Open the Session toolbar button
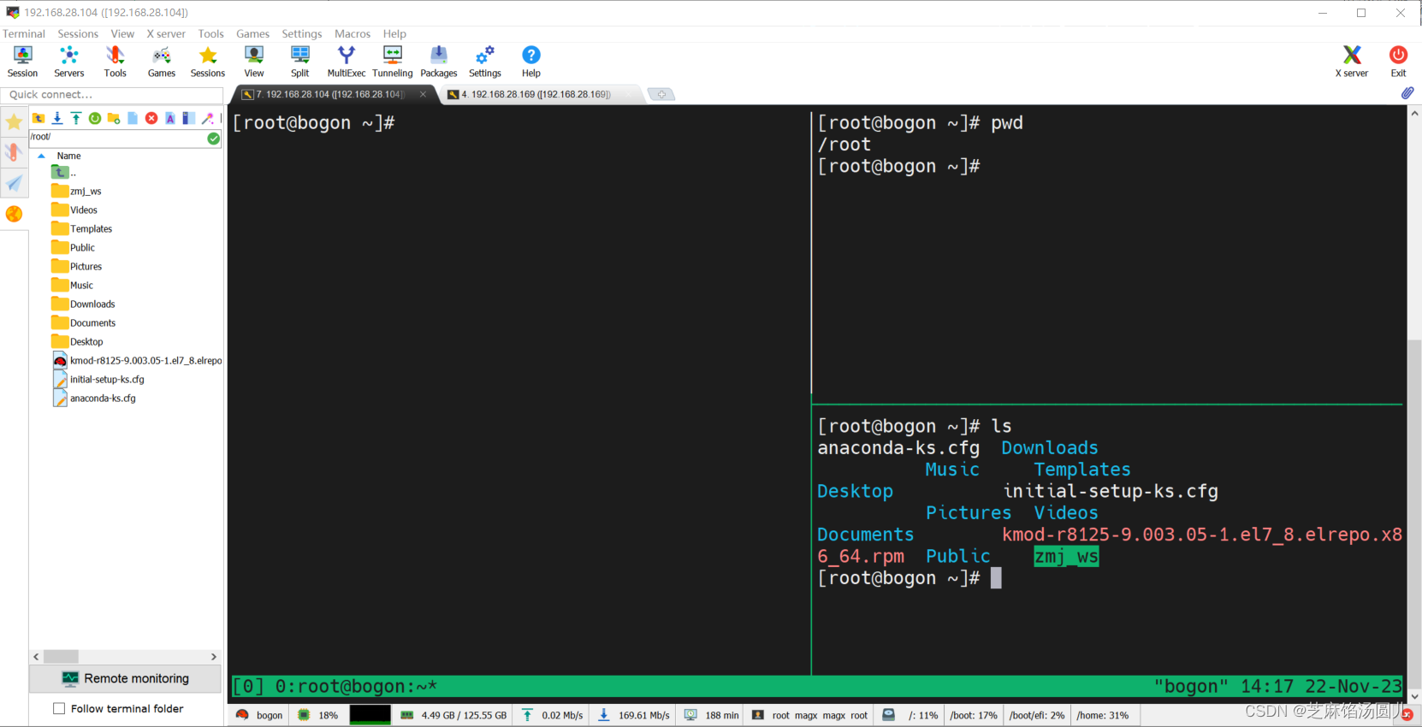The height and width of the screenshot is (727, 1422). click(x=22, y=62)
